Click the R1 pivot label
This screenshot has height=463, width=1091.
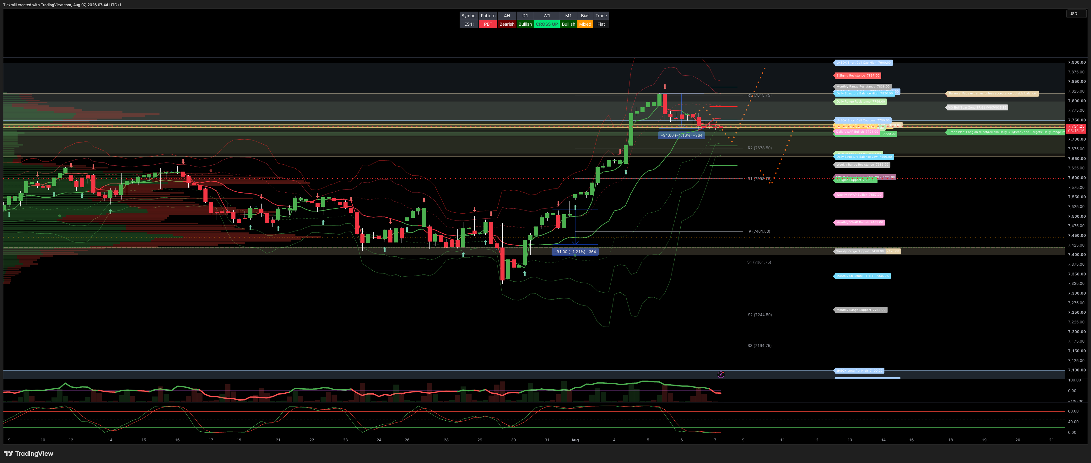tap(759, 178)
